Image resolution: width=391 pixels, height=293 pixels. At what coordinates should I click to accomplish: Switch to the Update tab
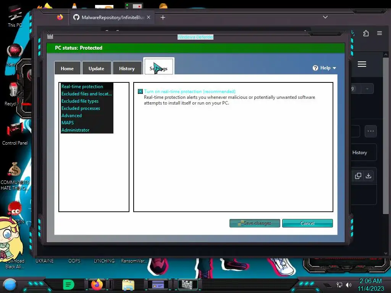tap(97, 68)
